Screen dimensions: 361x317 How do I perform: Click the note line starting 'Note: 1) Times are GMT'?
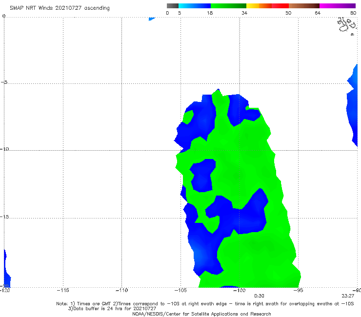(x=205, y=304)
